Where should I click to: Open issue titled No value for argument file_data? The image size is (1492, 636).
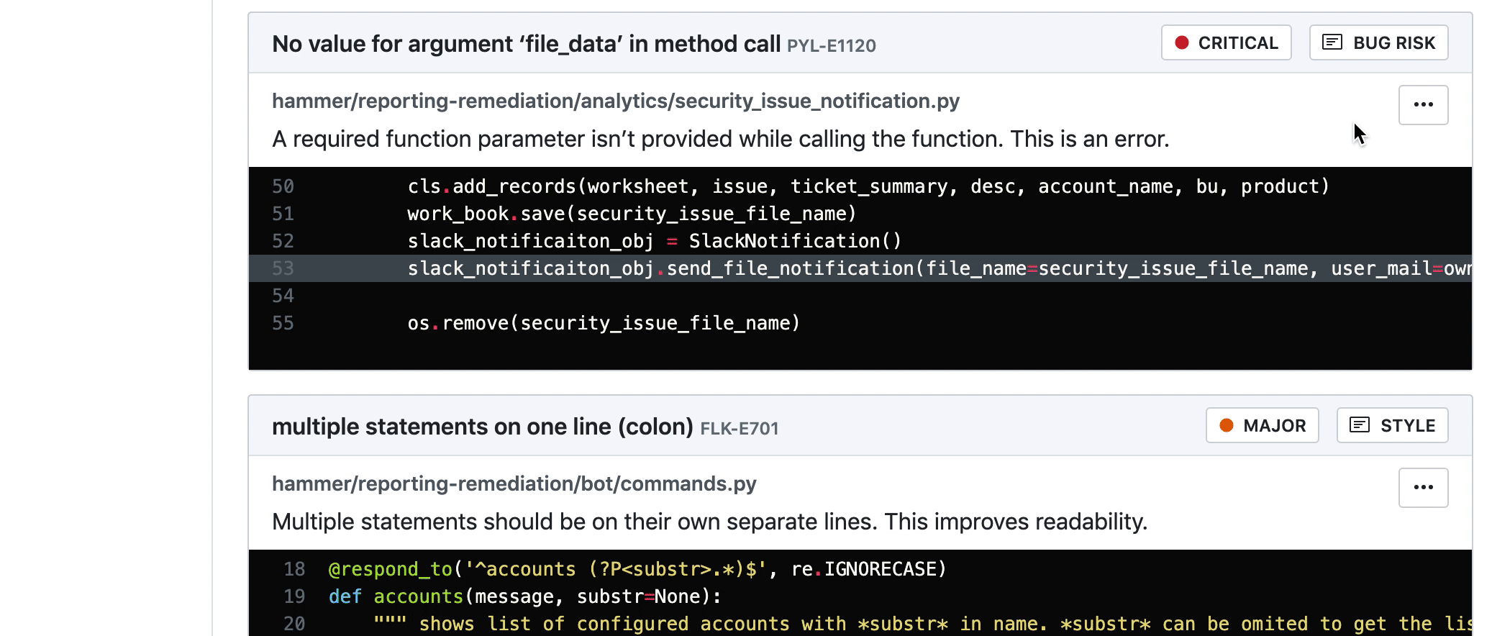(x=526, y=43)
